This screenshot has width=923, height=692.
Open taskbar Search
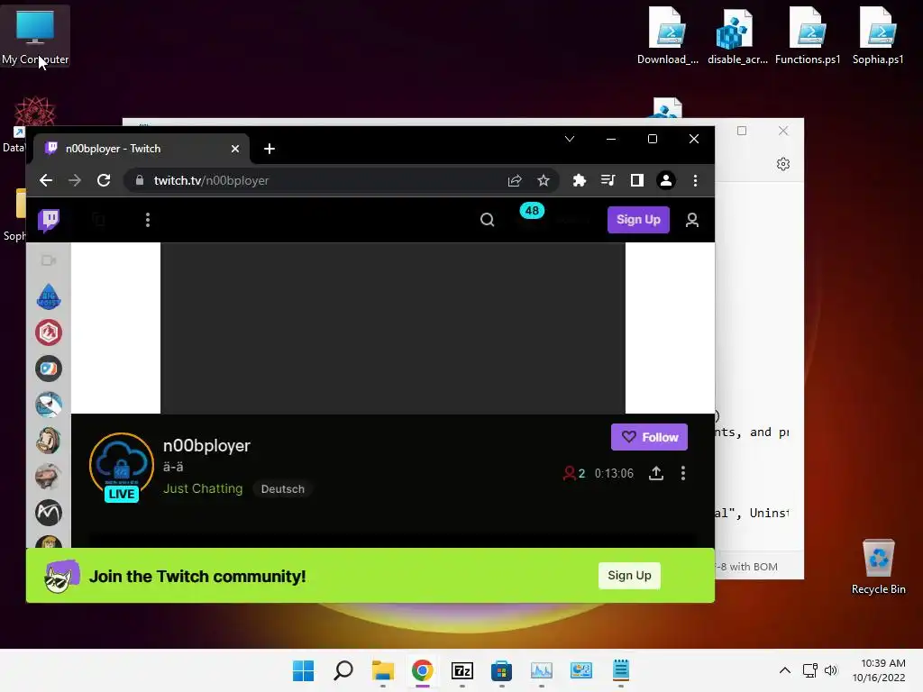(x=343, y=670)
